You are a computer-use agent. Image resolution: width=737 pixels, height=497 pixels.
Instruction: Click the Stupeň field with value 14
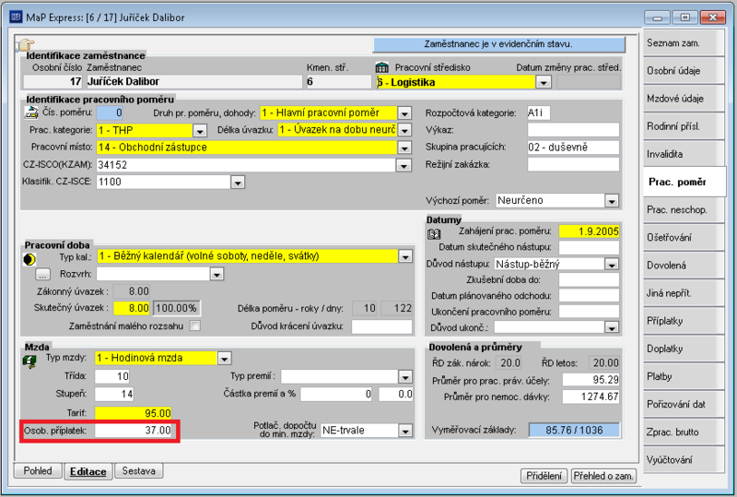[114, 394]
